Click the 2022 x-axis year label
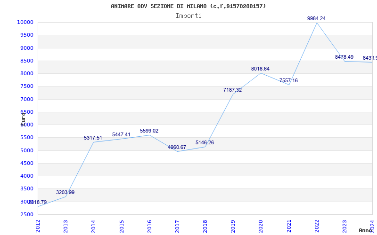The height and width of the screenshot is (235, 377). pos(317,226)
